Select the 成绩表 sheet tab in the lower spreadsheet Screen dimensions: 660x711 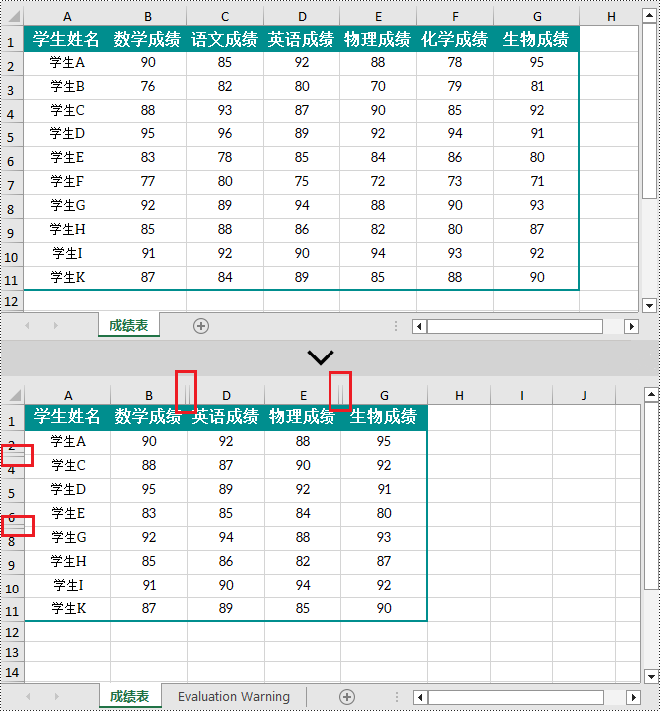pyautogui.click(x=130, y=696)
